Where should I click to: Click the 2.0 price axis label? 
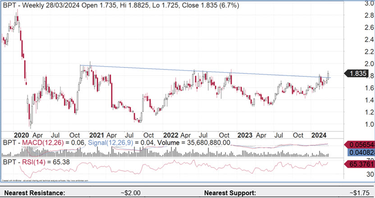369,64
